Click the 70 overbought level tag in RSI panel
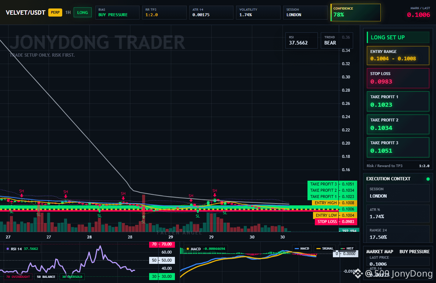The image size is (436, 283). (x=162, y=244)
